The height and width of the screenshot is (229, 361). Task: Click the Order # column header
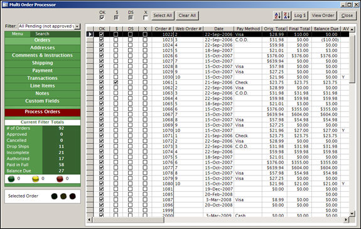[163, 29]
